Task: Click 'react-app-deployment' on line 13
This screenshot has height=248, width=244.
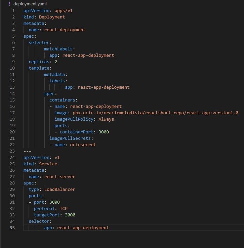Action: [104, 87]
